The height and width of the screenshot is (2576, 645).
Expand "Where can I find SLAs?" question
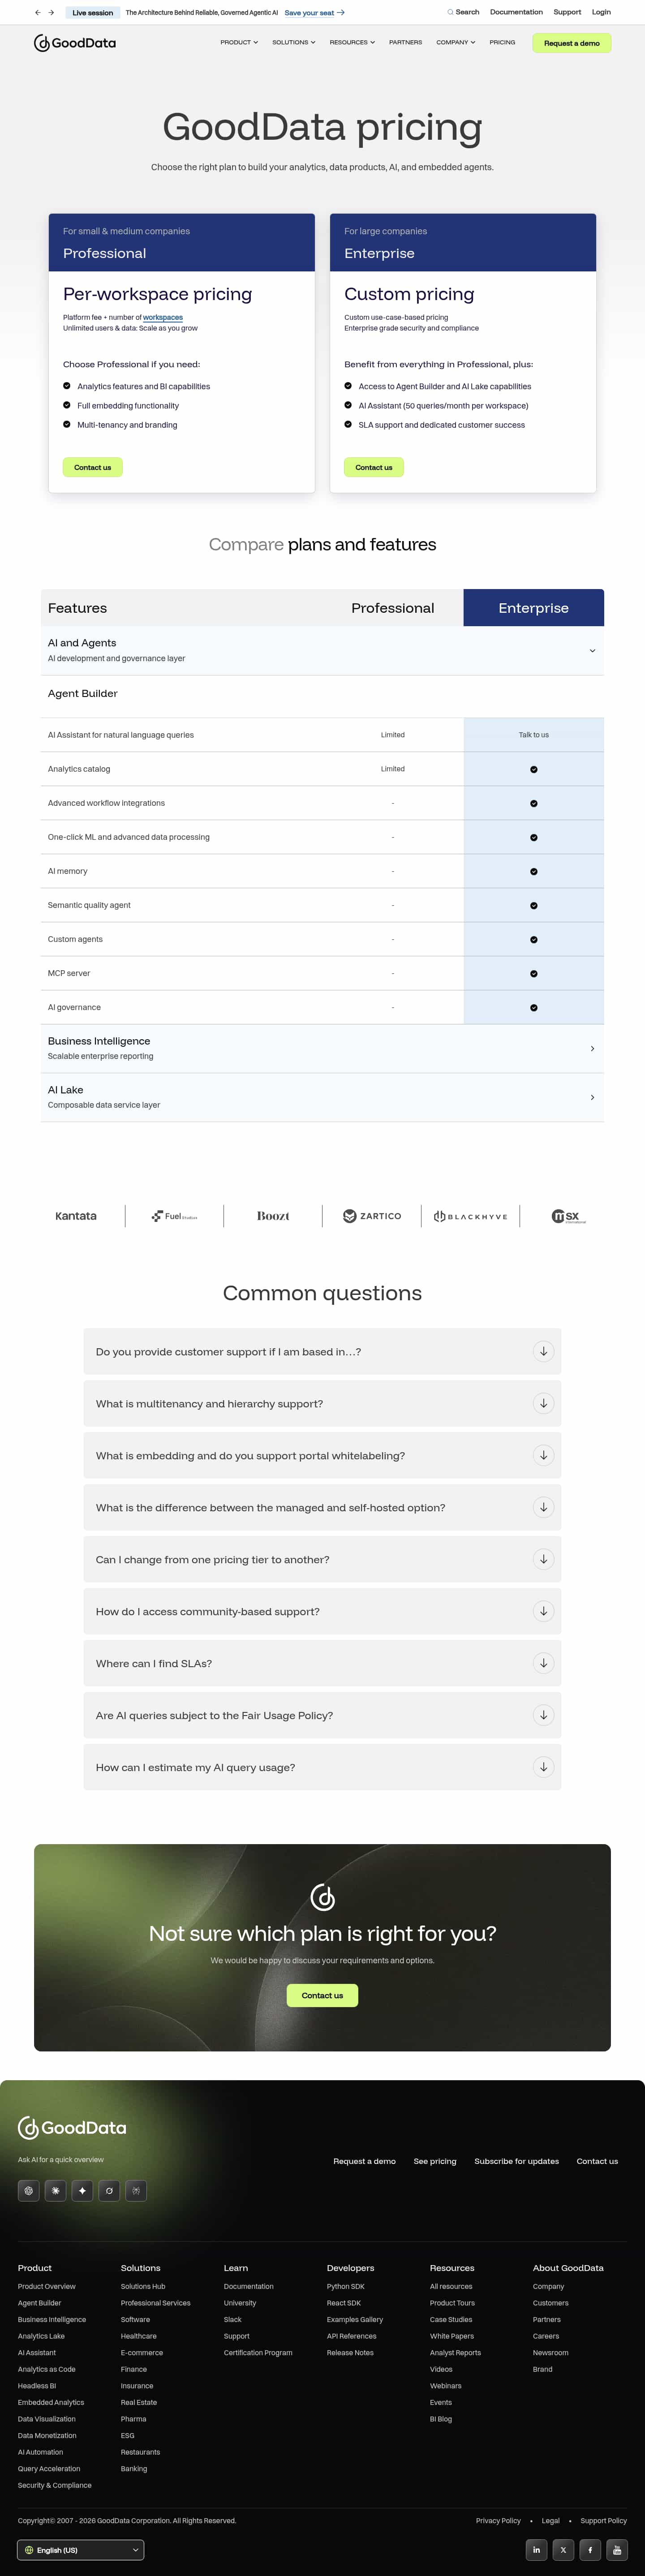click(x=543, y=1664)
